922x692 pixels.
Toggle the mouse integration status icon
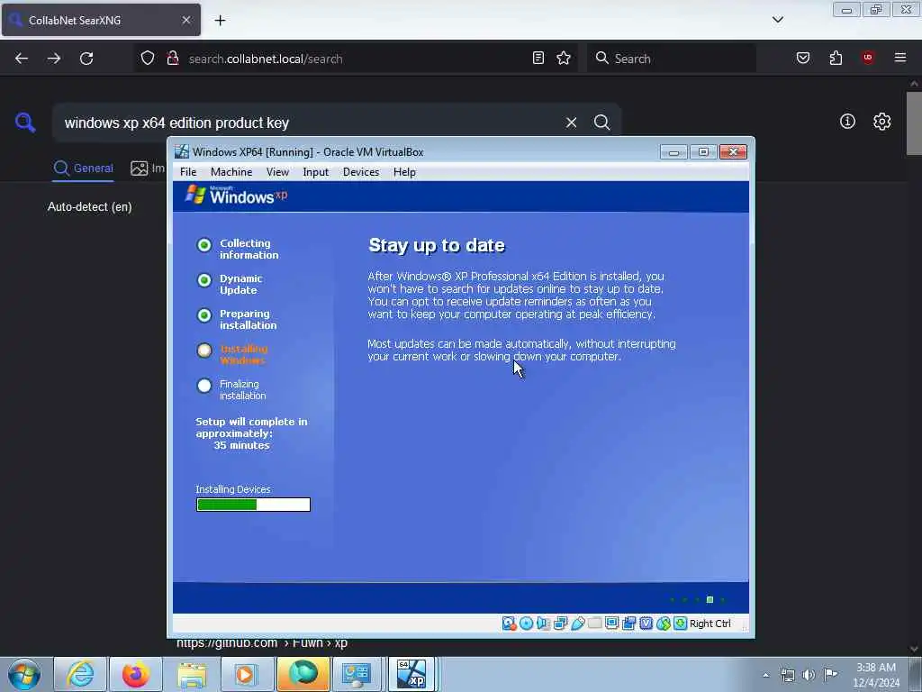[664, 624]
